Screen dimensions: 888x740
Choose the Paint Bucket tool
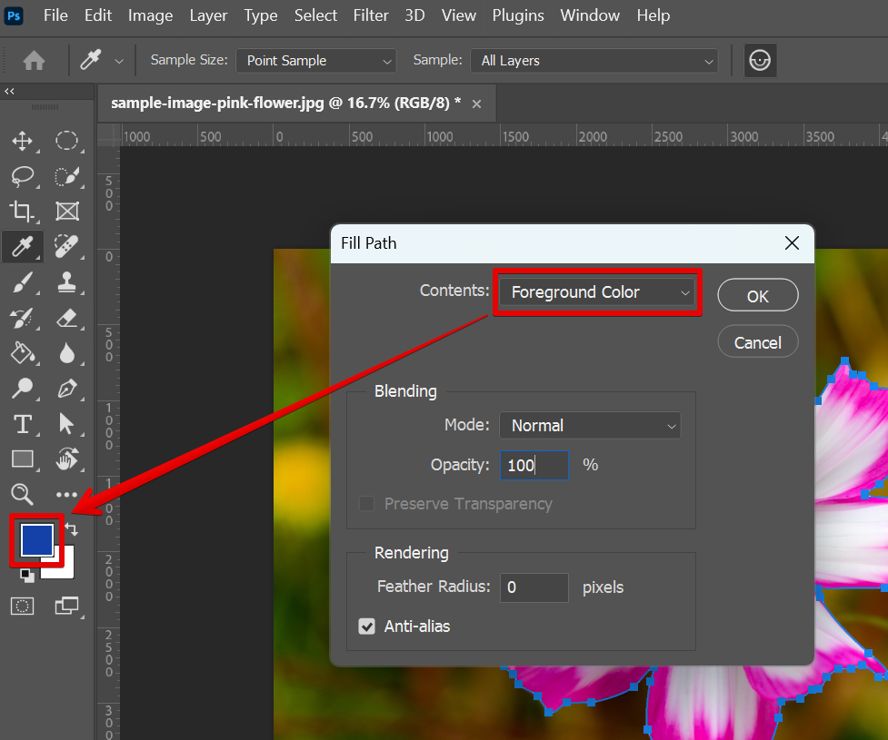[x=22, y=353]
